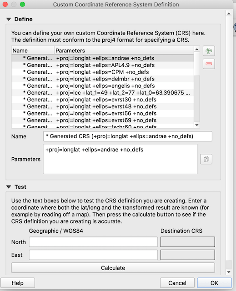Image resolution: width=236 pixels, height=291 pixels.
Task: Click the green zoom window button
Action: [22, 4]
